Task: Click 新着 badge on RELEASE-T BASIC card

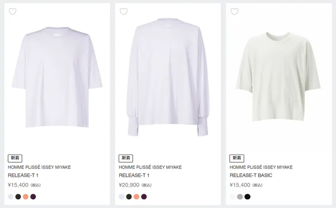Action: (237, 158)
